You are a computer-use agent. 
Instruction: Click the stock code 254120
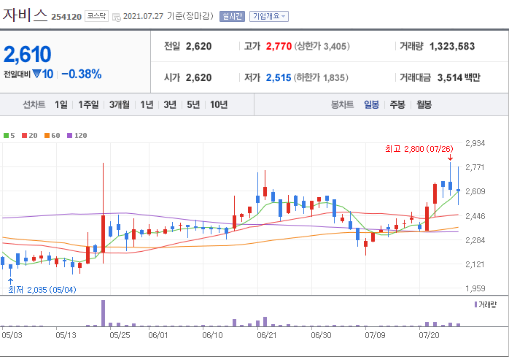[x=66, y=17]
